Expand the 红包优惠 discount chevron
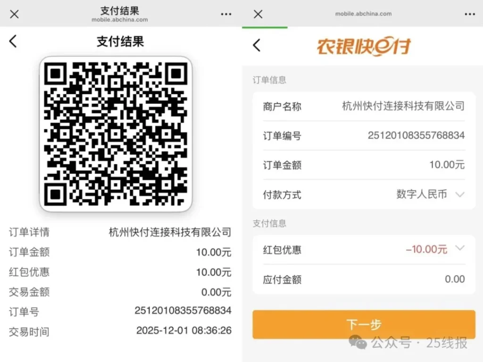The width and height of the screenshot is (483, 362). (x=460, y=249)
